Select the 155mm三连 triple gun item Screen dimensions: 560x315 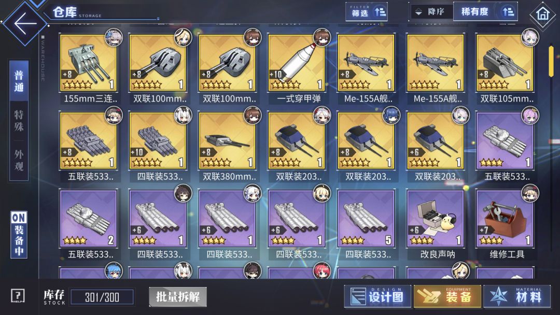pyautogui.click(x=89, y=67)
